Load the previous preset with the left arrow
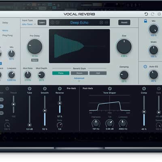 coord(53,22)
